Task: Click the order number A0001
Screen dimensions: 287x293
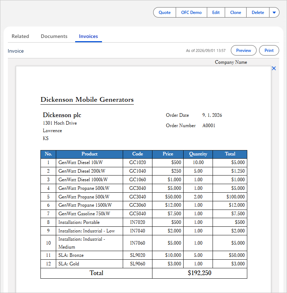Action: (209, 126)
